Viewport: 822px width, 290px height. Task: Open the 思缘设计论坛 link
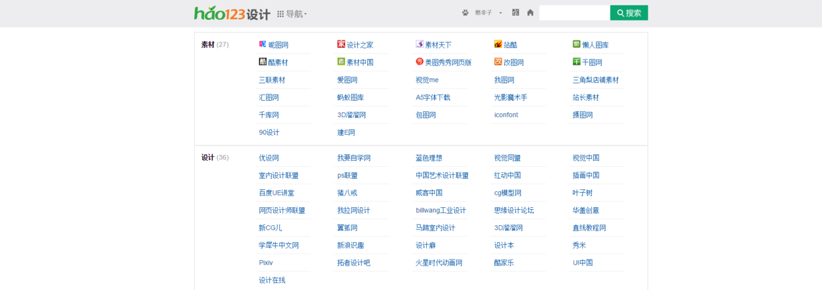514,211
